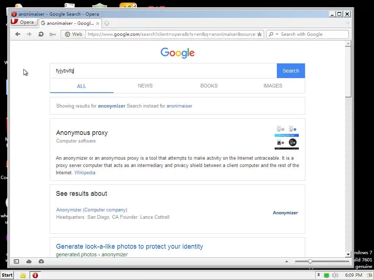Click the Opera taskbar icon
The height and width of the screenshot is (280, 374).
tap(35, 276)
